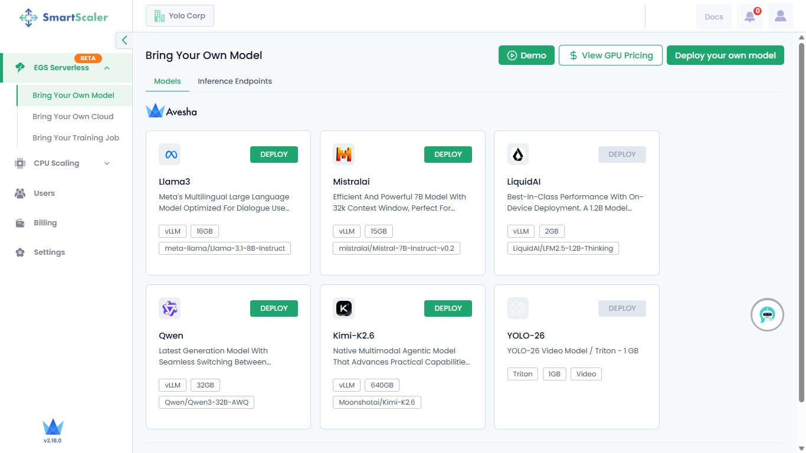806x453 pixels.
Task: Click the Moonshotai/Kimi-K2.6 tag
Action: (x=377, y=402)
